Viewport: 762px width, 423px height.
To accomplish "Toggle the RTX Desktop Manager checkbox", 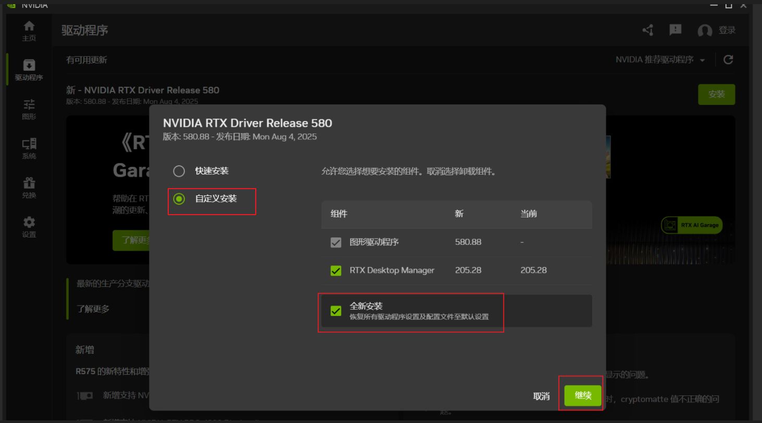I will [336, 271].
